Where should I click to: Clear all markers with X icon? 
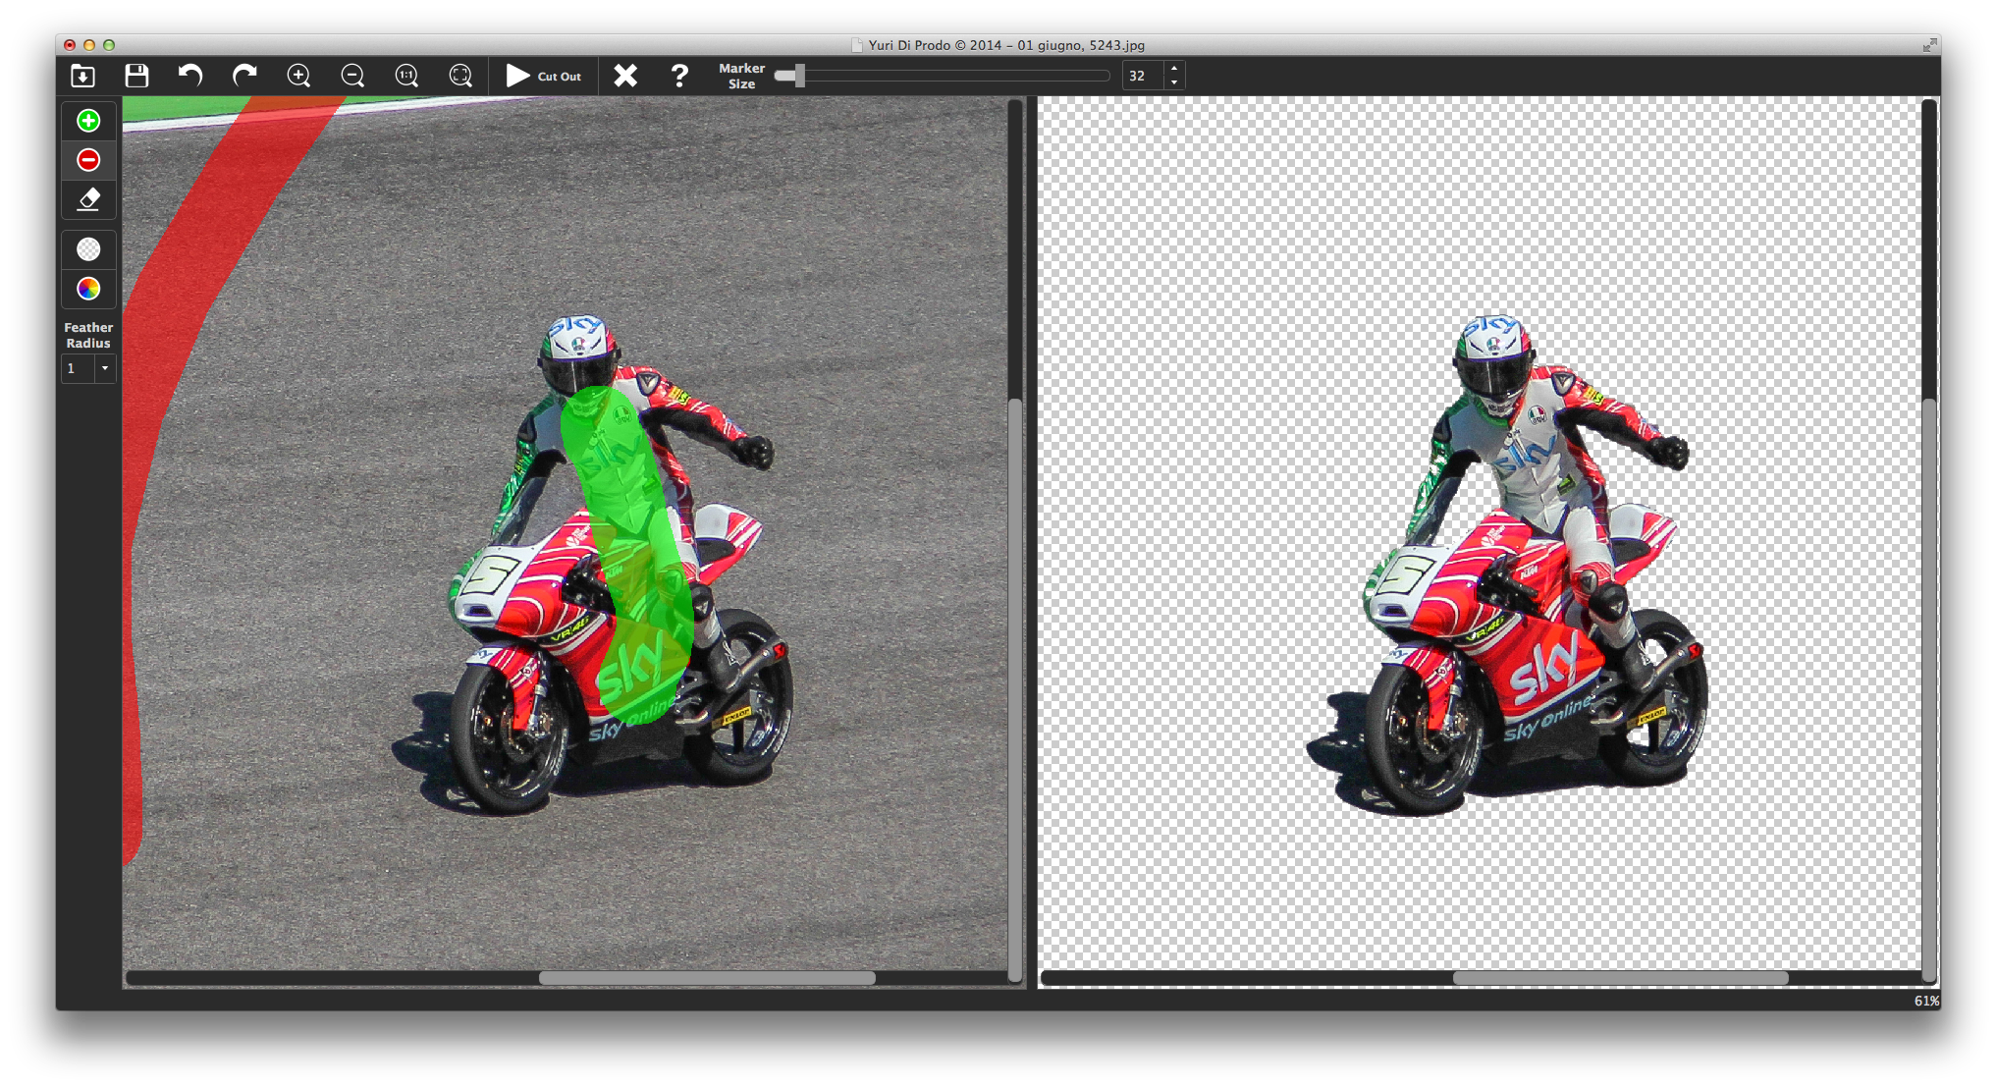point(625,76)
